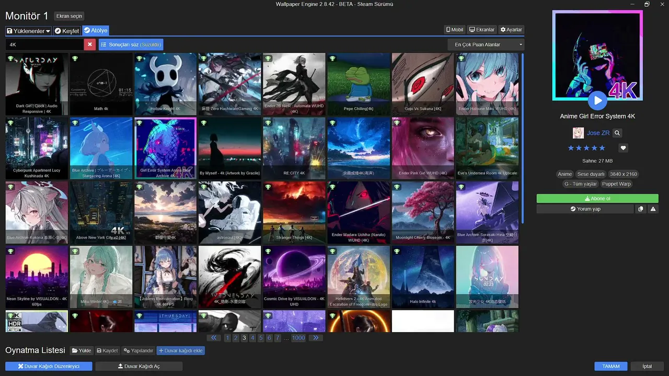Select the Stranger Things [4K] wallpaper thumbnail
669x376 pixels.
(294, 213)
